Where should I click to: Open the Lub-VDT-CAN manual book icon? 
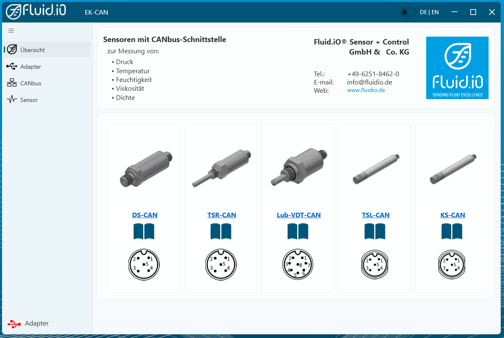(x=298, y=231)
